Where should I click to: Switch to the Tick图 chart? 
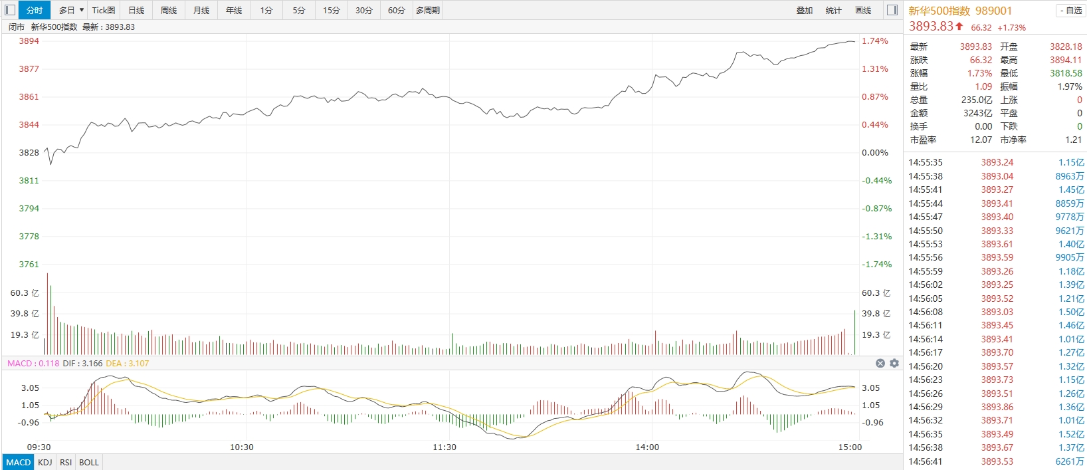103,10
